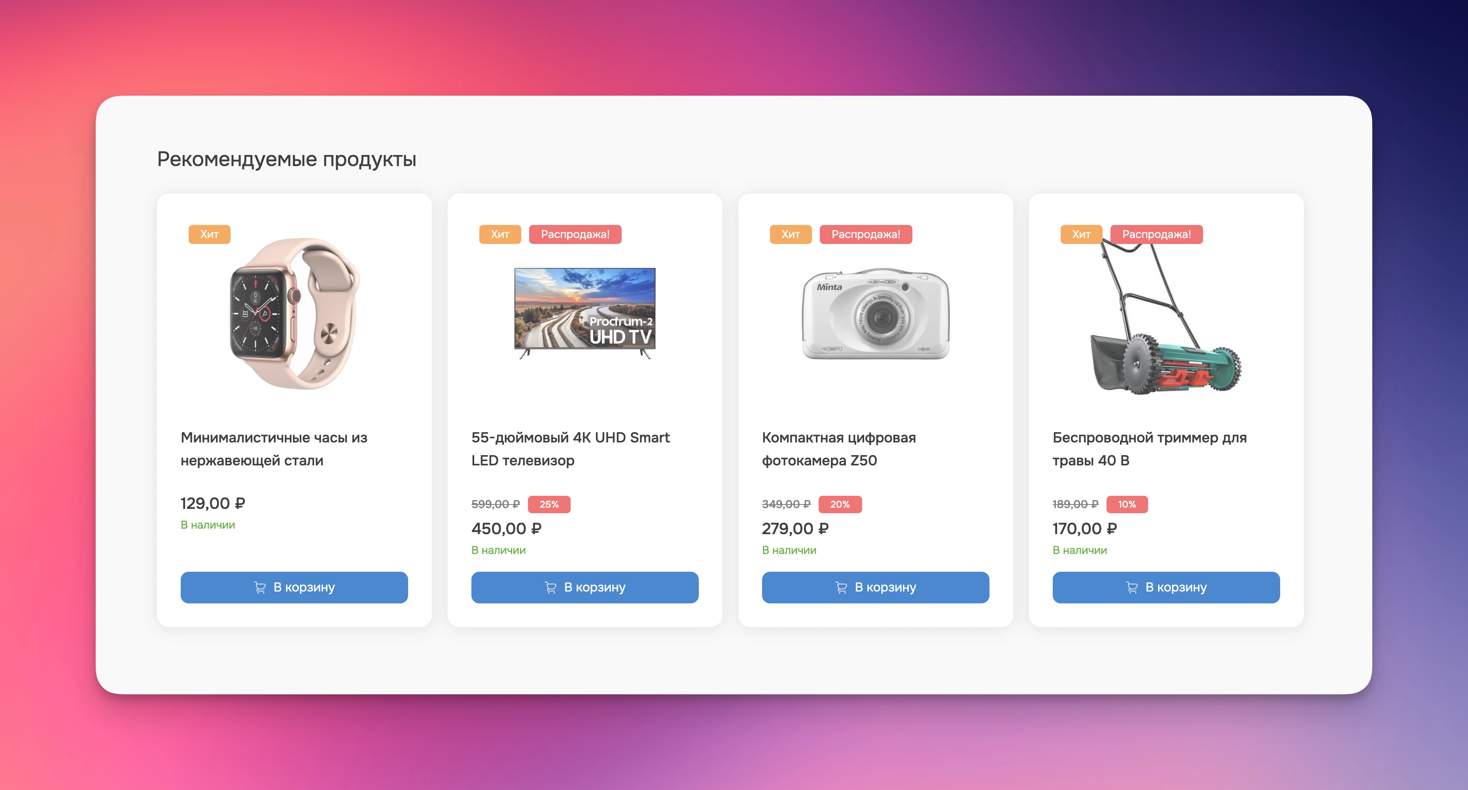Click the cart icon on the watch button
The width and height of the screenshot is (1468, 790).
260,587
